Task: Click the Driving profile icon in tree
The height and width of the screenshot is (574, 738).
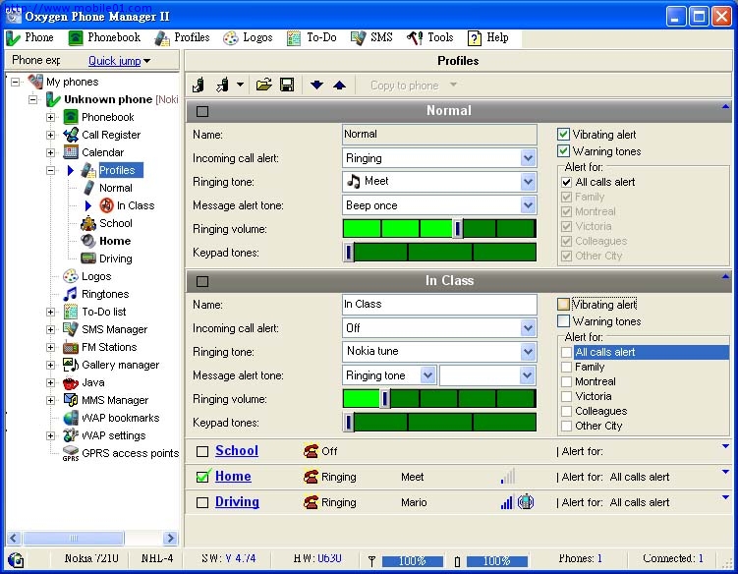Action: (x=88, y=258)
